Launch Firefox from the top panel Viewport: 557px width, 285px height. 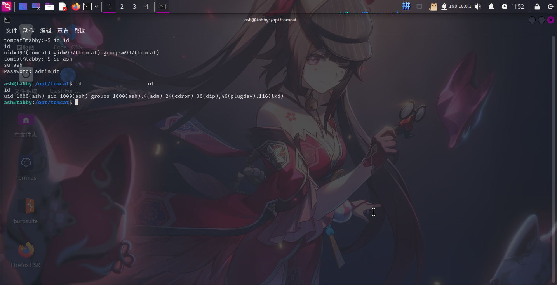point(76,7)
